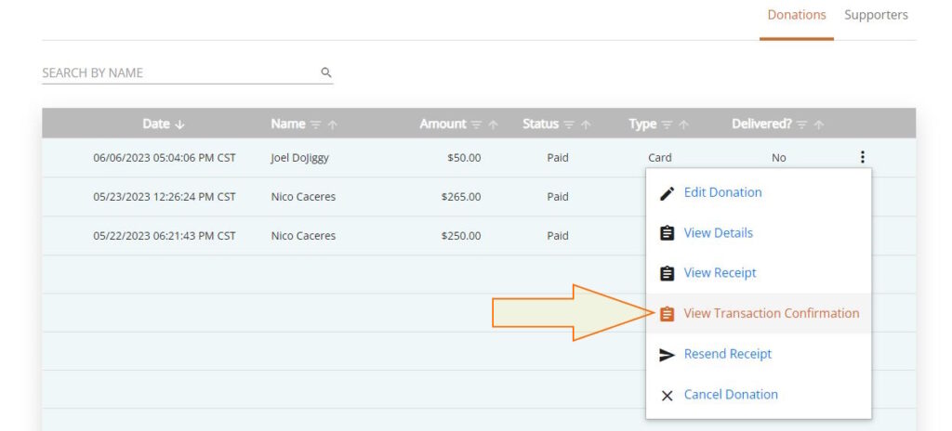Screen dimensions: 952x431
Task: Open the Delivered? column filter icon
Action: (x=802, y=124)
